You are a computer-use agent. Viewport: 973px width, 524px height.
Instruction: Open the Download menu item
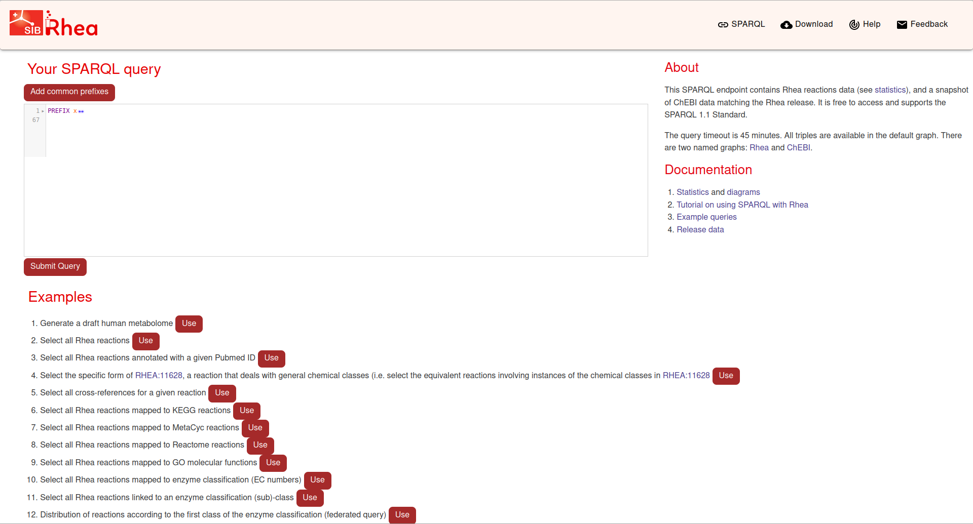pos(807,24)
